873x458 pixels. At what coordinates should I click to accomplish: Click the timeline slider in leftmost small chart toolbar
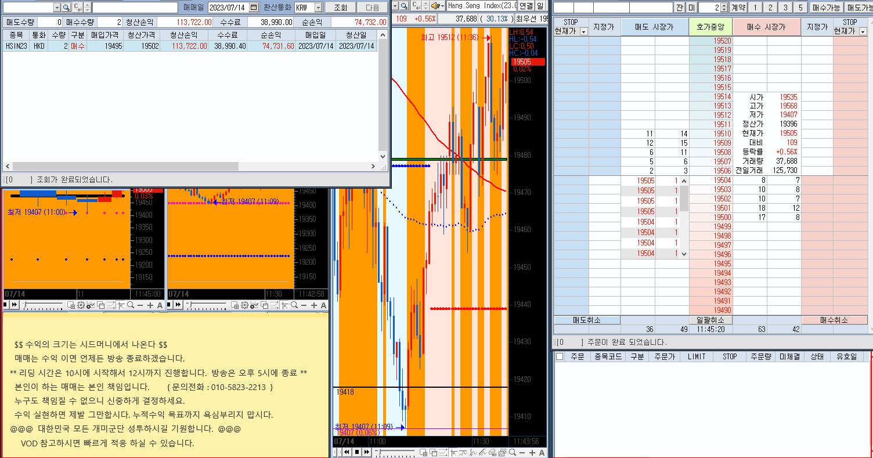(x=43, y=305)
